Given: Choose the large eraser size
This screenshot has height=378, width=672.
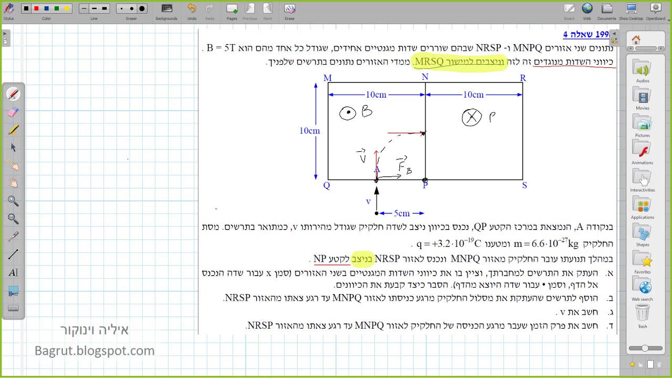Looking at the screenshot, I should (141, 9).
